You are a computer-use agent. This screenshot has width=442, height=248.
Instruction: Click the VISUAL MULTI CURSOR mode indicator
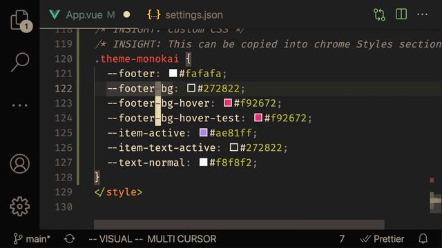pos(153,239)
